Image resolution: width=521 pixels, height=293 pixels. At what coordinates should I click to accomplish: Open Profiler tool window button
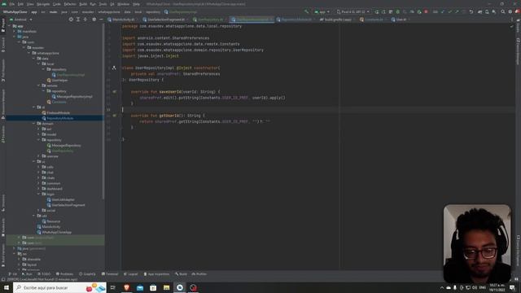click(199, 274)
